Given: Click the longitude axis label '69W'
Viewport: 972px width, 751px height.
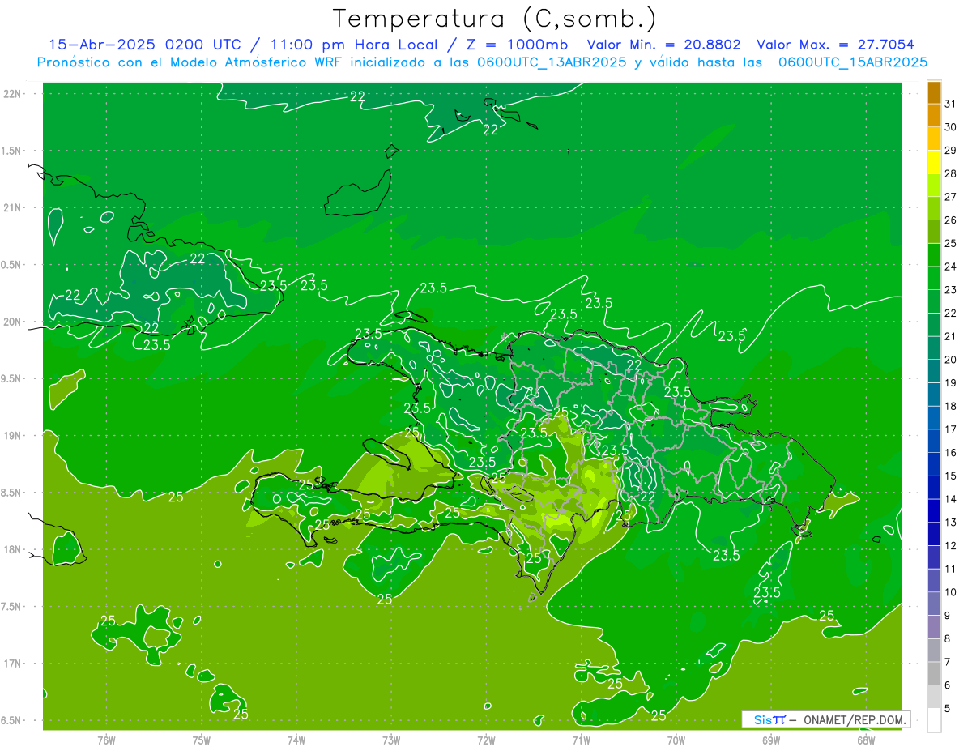Looking at the screenshot, I should click(x=771, y=740).
